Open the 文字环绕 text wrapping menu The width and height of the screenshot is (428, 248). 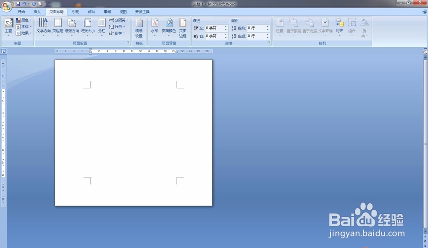coord(325,27)
